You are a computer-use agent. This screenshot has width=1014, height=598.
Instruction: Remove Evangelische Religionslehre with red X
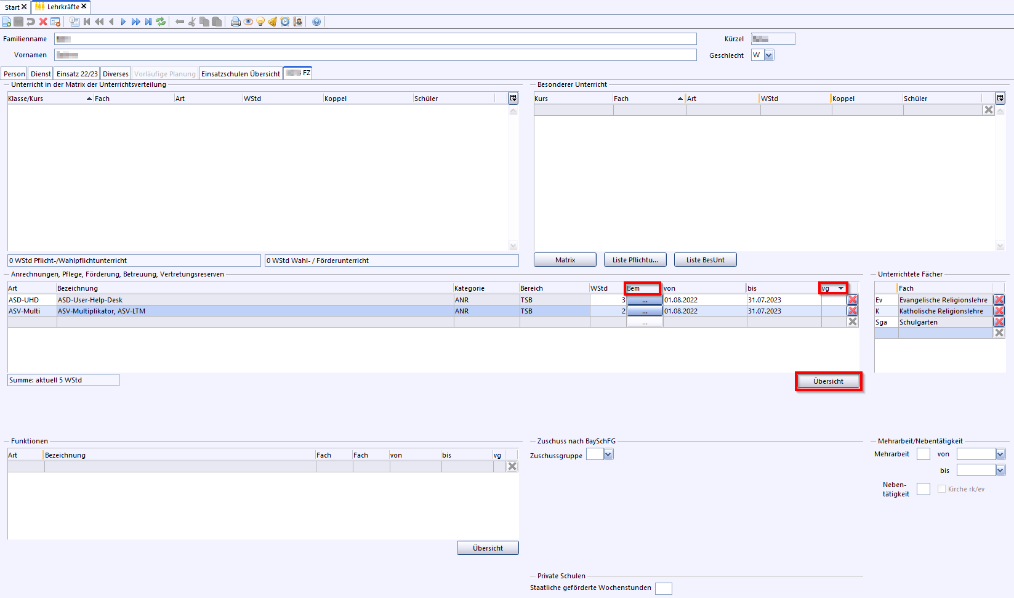pyautogui.click(x=999, y=300)
